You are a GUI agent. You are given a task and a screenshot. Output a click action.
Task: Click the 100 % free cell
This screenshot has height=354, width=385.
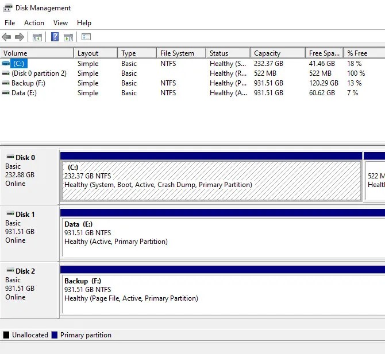pyautogui.click(x=356, y=73)
